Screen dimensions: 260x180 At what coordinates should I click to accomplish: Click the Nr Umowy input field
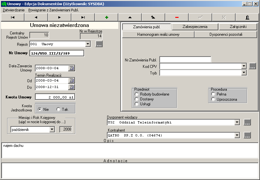(57, 53)
